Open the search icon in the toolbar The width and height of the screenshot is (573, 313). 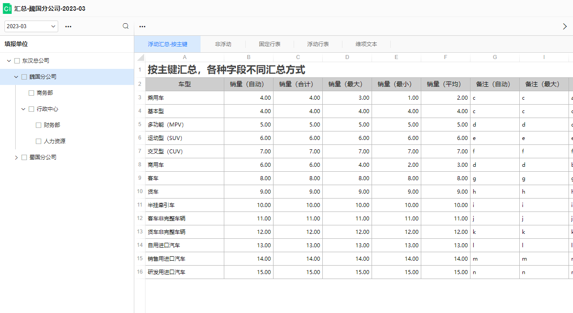pyautogui.click(x=125, y=26)
